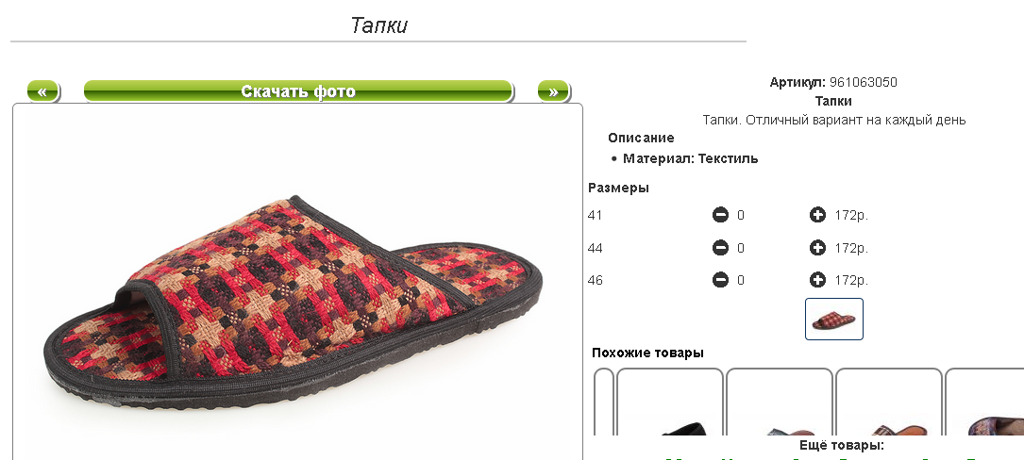This screenshot has width=1024, height=460.
Task: Go to previous product with « button
Action: [x=42, y=91]
